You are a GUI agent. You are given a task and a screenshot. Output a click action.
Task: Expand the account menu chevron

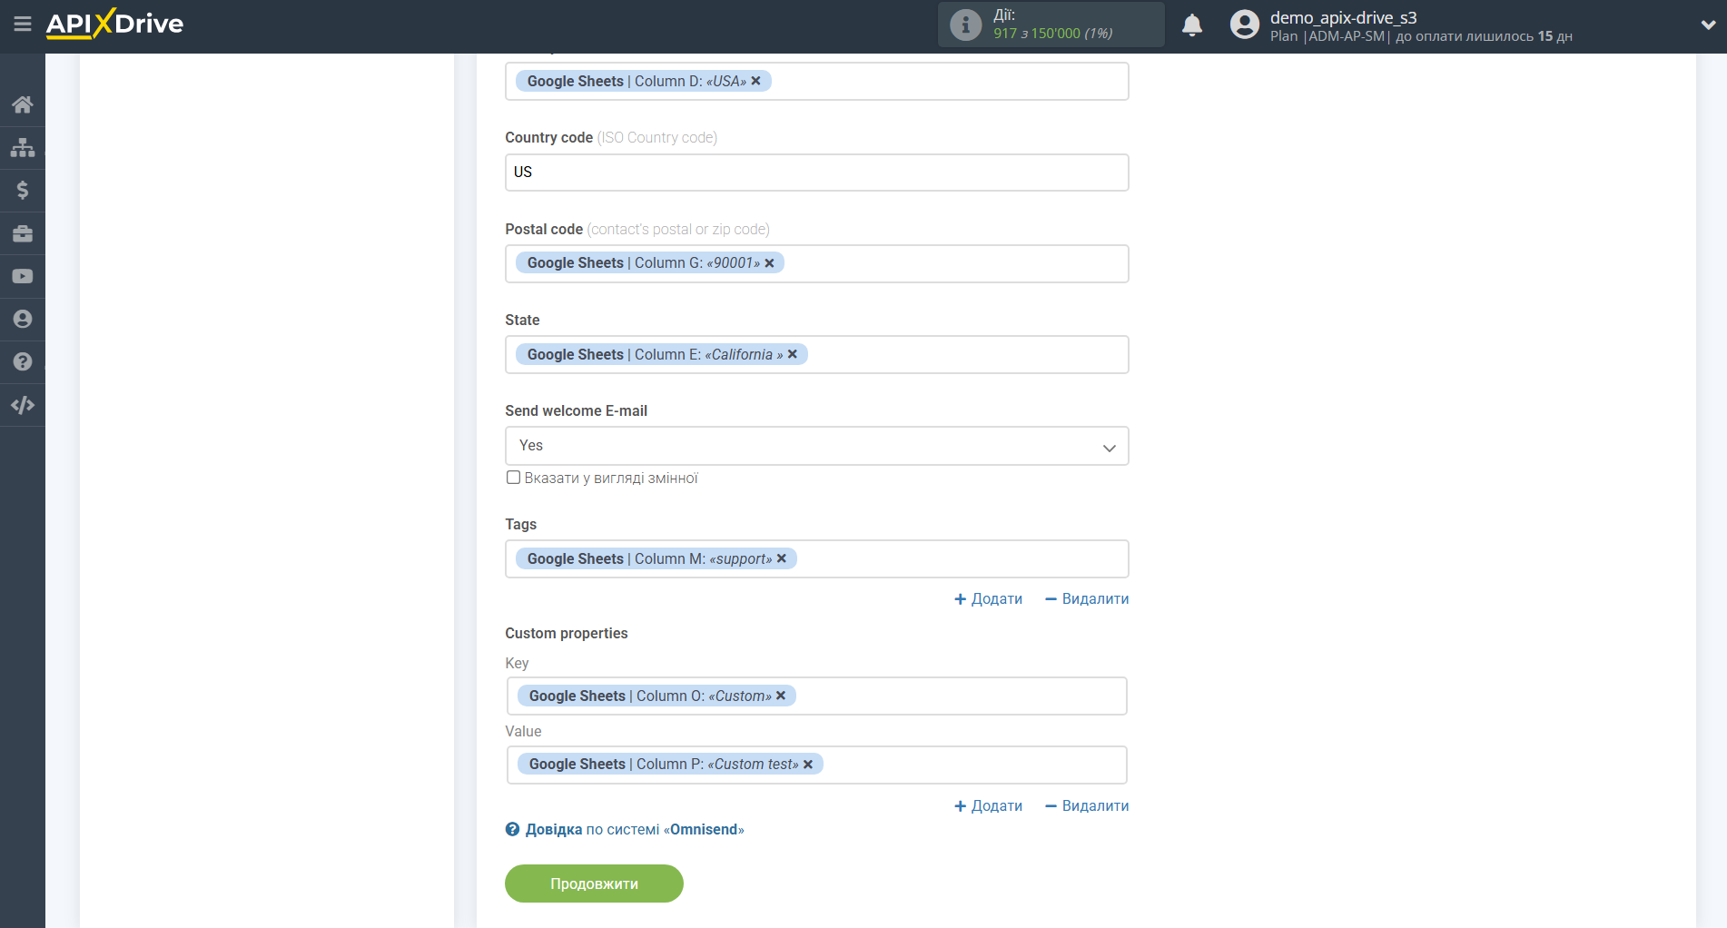coord(1707,25)
